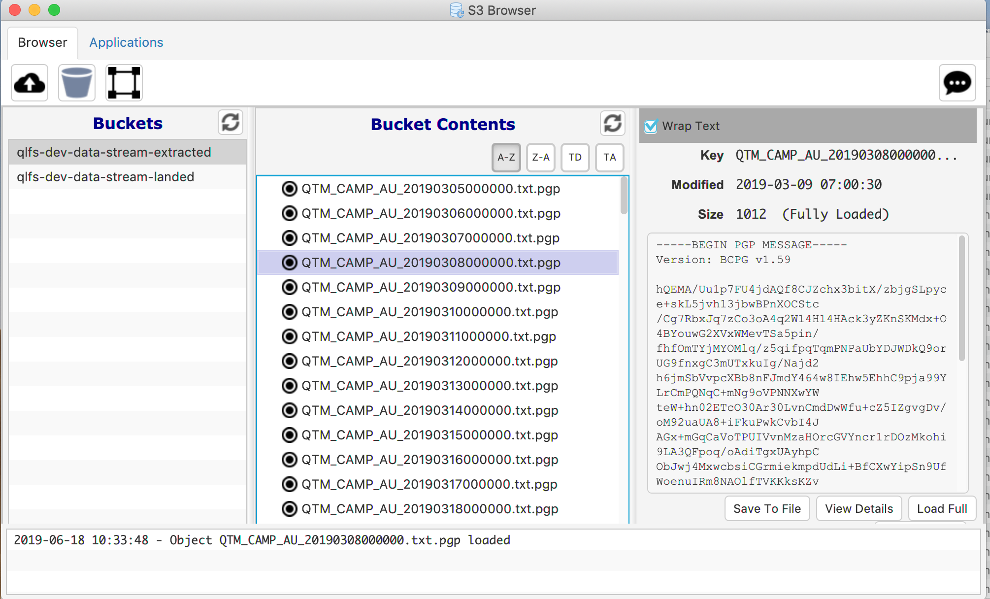
Task: Select the Browser tab
Action: 42,42
